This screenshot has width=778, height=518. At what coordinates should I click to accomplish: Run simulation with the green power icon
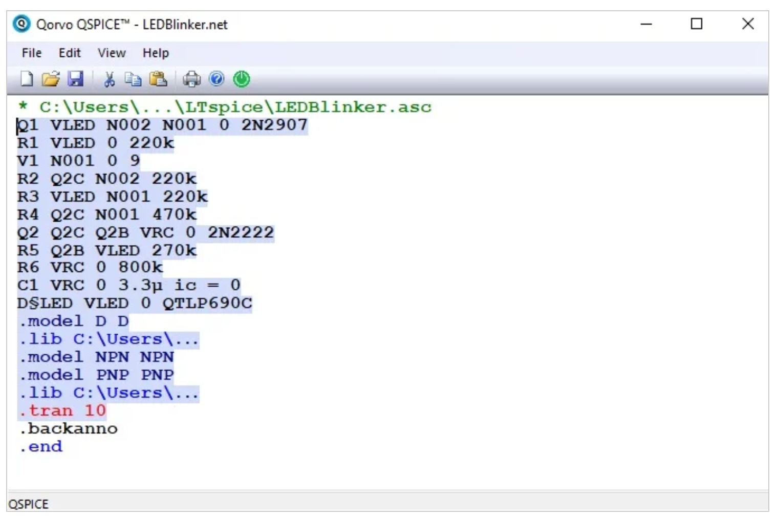(x=242, y=79)
